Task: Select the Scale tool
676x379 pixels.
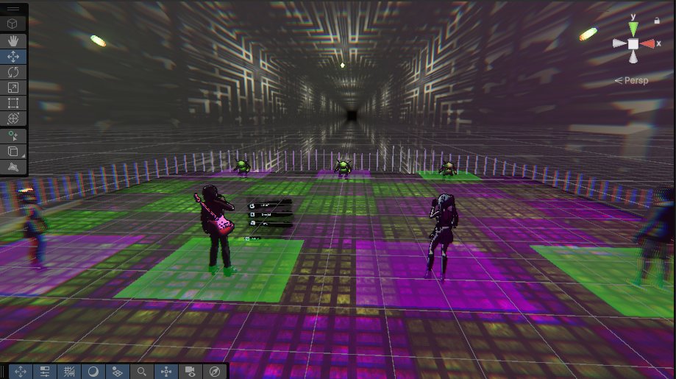Action: 13,88
